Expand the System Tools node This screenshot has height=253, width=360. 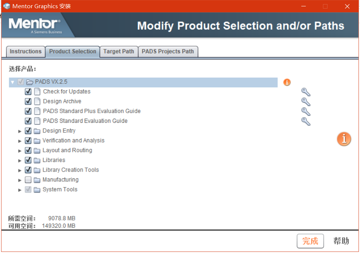click(x=20, y=190)
